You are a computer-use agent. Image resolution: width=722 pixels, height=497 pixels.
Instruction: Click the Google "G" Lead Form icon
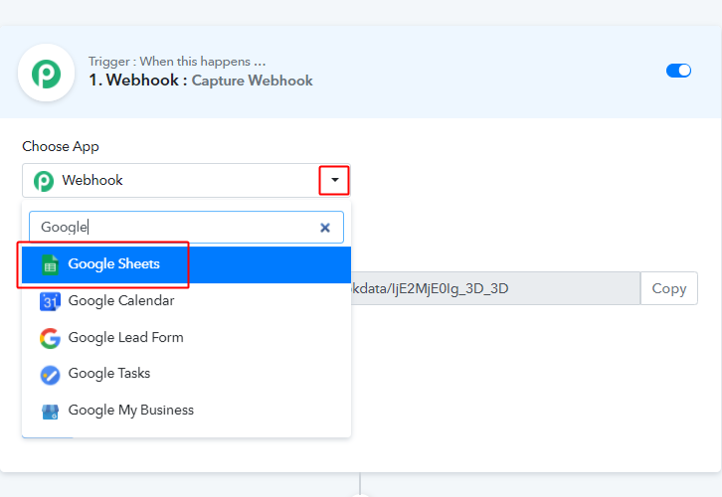50,338
